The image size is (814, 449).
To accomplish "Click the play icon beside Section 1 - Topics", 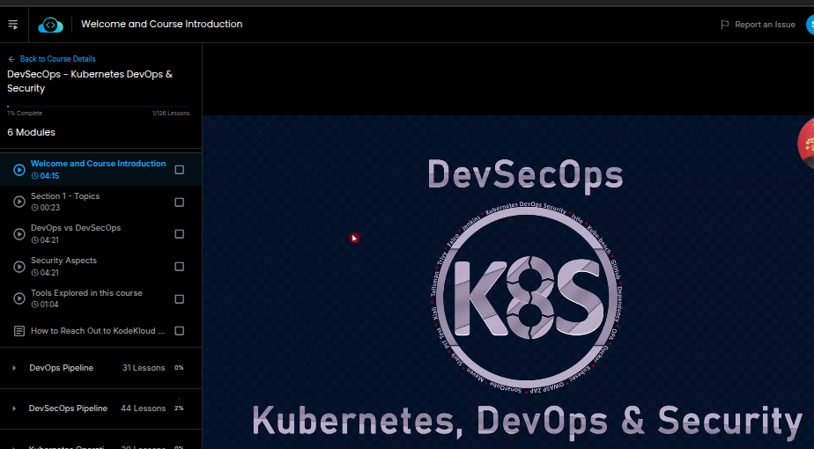I will click(19, 202).
